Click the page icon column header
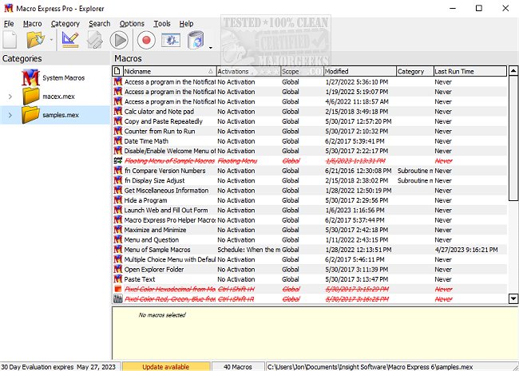The height and width of the screenshot is (371, 519). point(117,71)
